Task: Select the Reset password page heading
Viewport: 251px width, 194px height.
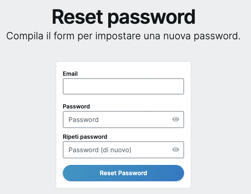Action: pos(123,17)
